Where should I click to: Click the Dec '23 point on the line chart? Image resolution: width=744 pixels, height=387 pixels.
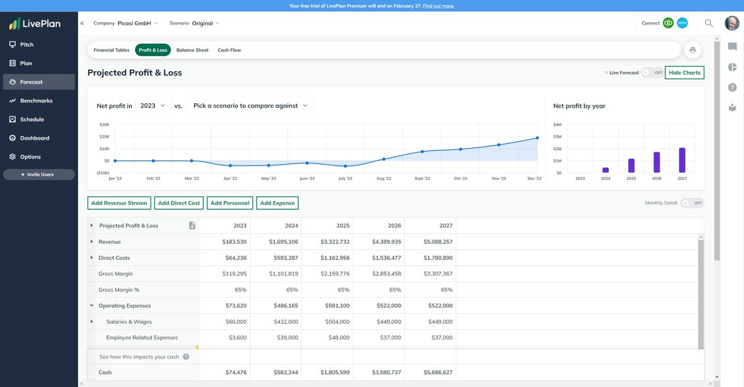tap(537, 138)
